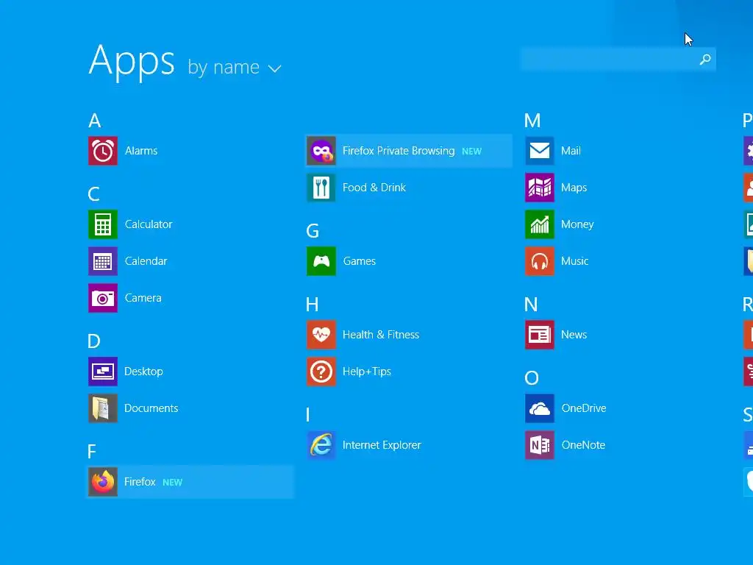Click the 'Documents' label text

coord(151,408)
